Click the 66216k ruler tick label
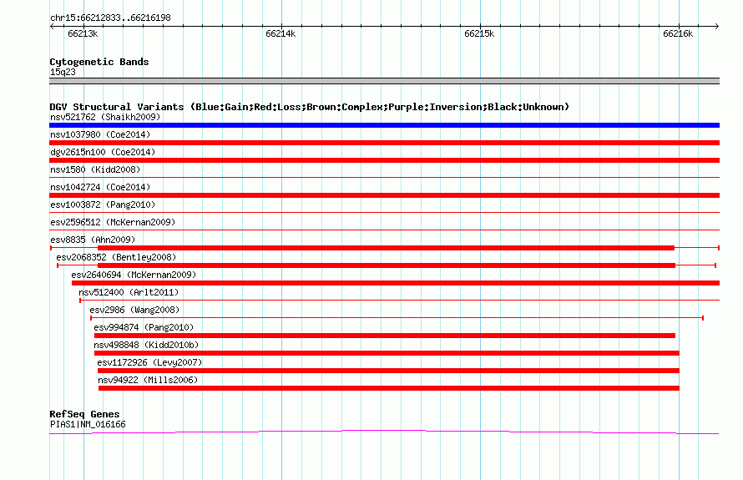 tap(678, 33)
